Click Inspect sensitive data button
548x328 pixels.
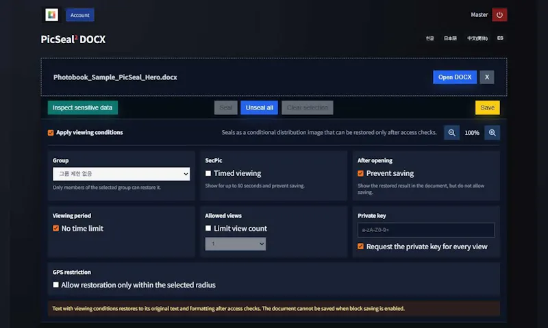82,108
